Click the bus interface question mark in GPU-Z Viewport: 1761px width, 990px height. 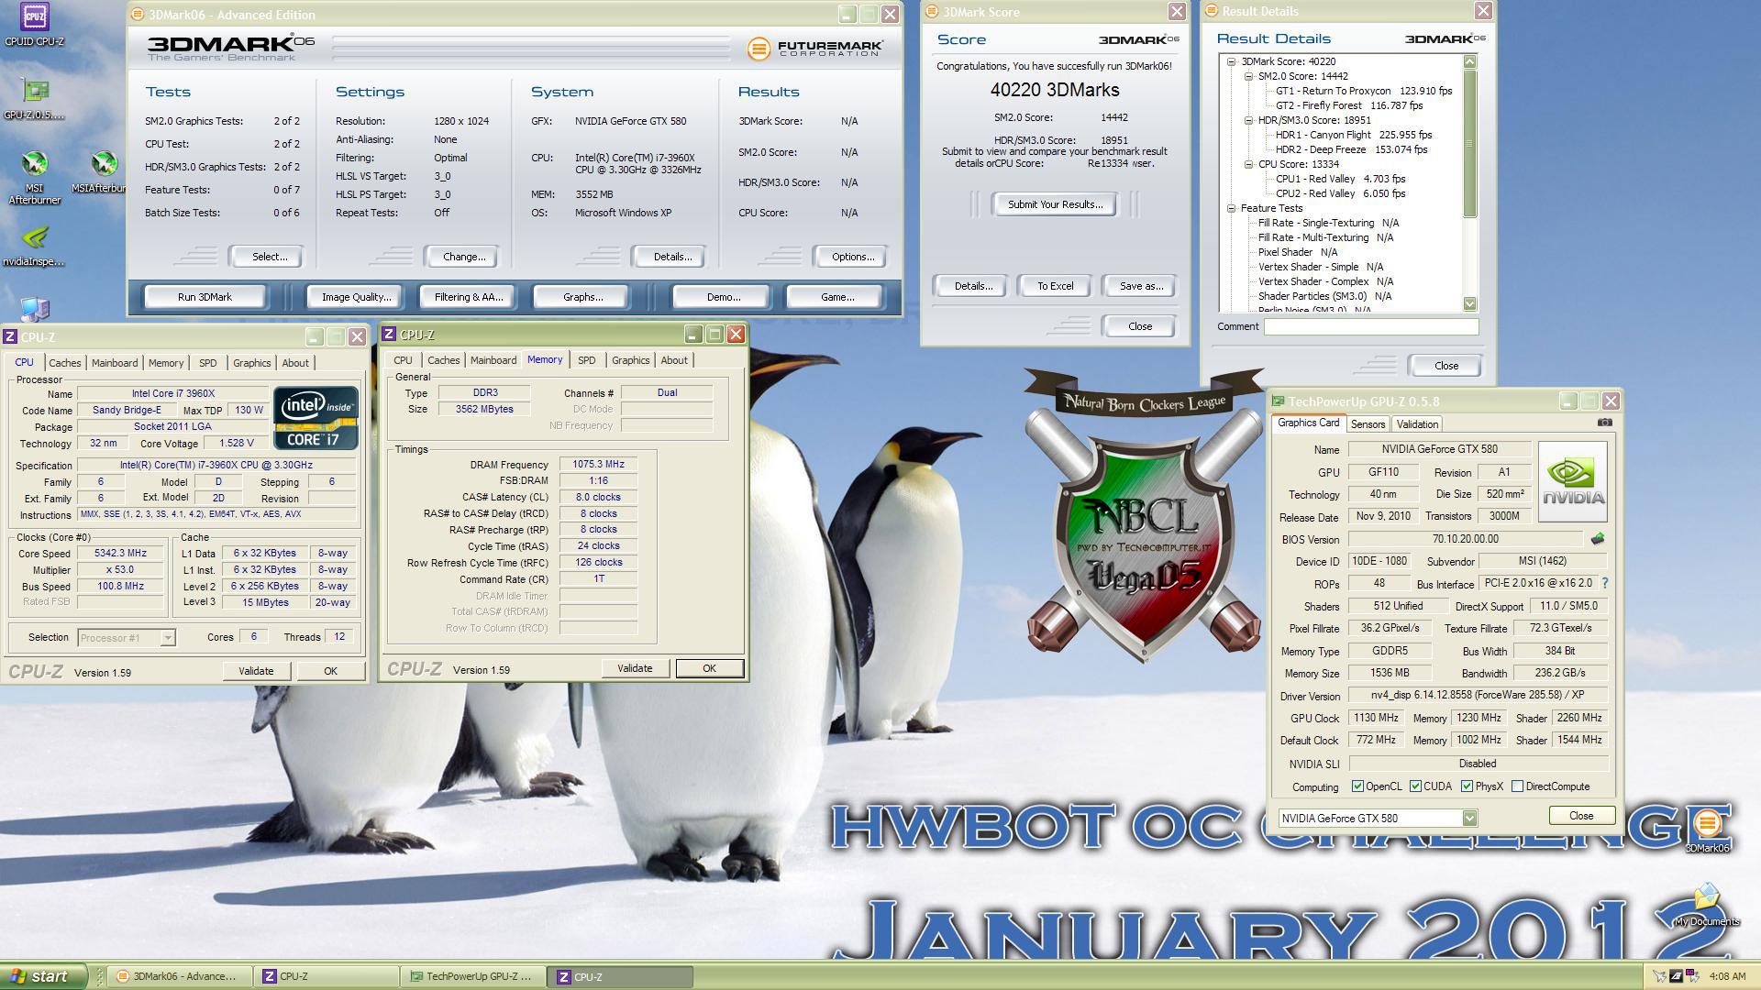pos(1605,583)
